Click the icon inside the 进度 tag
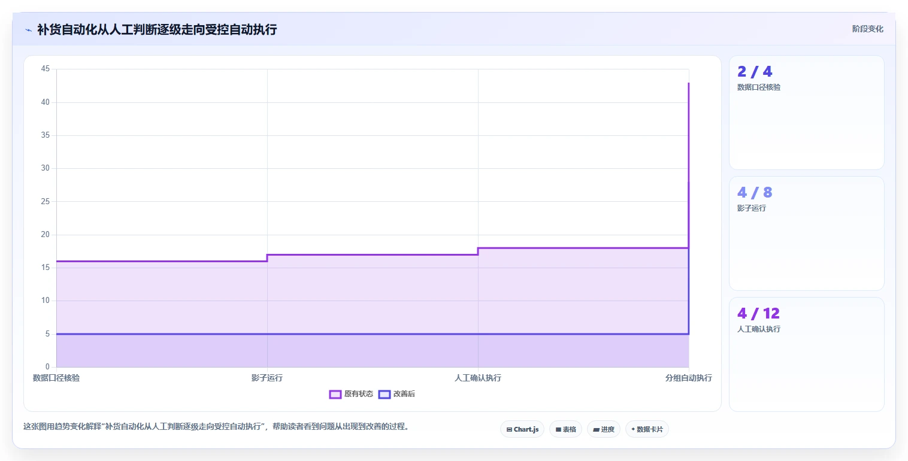 [596, 429]
